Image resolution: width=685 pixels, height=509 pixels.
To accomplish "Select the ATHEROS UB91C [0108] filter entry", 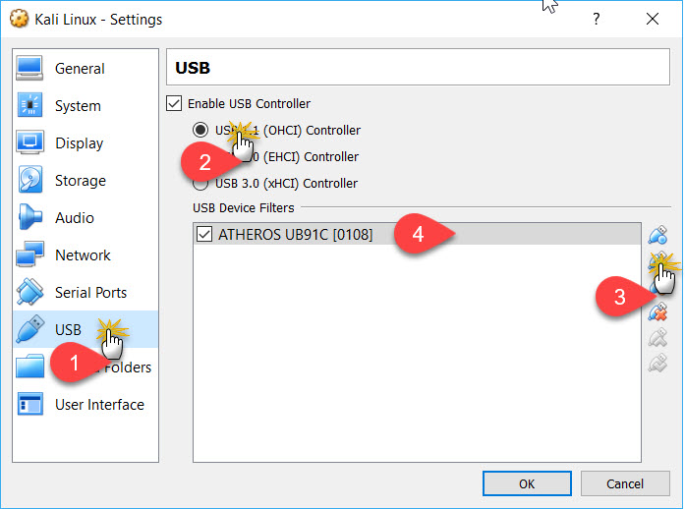I will (295, 235).
